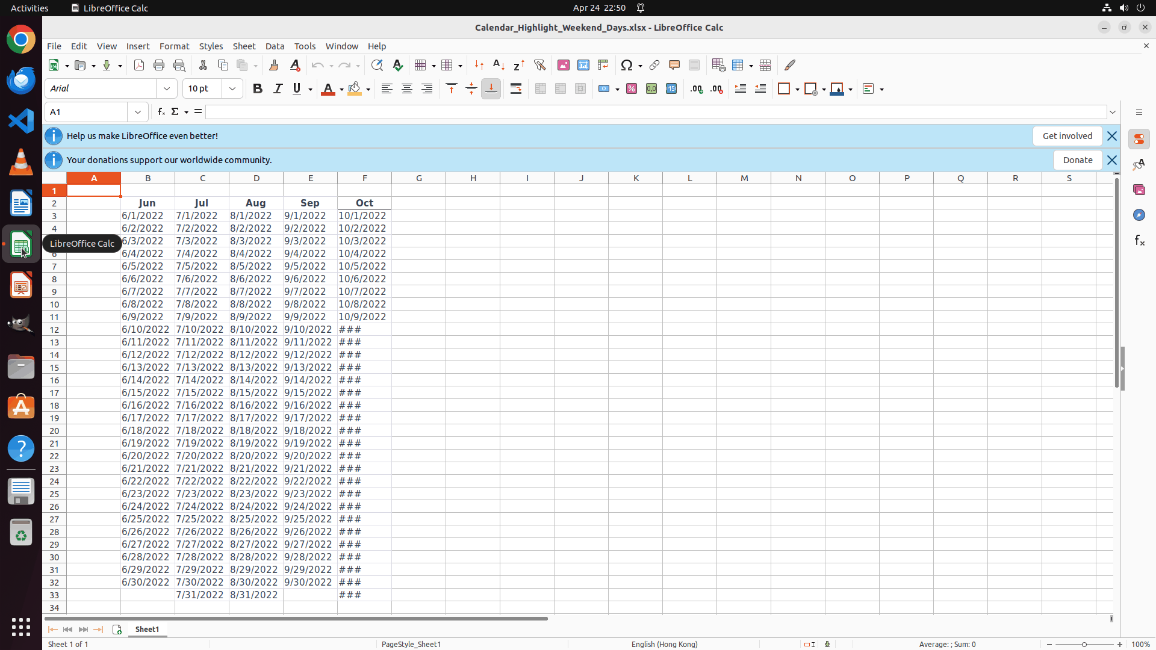Select the Sheet1 tab
This screenshot has width=1156, height=650.
click(148, 630)
